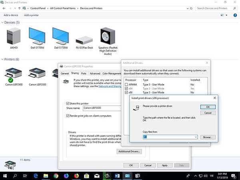Open the notification center icon
240x180 pixels.
pyautogui.click(x=234, y=176)
